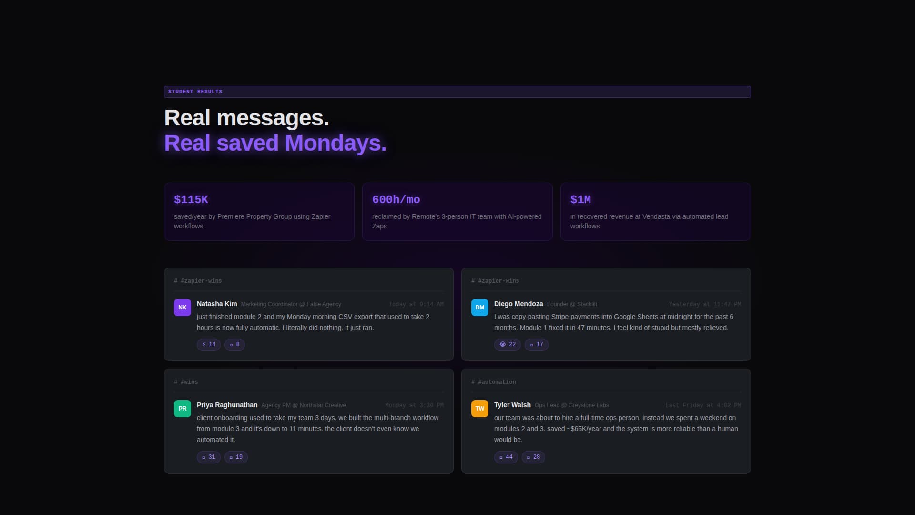Click the # channel icon before #wins
The height and width of the screenshot is (515, 915).
tap(175, 381)
